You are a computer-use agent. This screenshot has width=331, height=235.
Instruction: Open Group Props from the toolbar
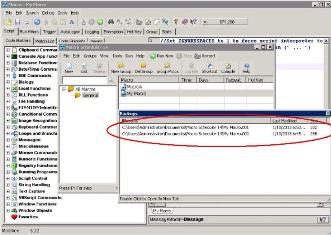click(167, 68)
